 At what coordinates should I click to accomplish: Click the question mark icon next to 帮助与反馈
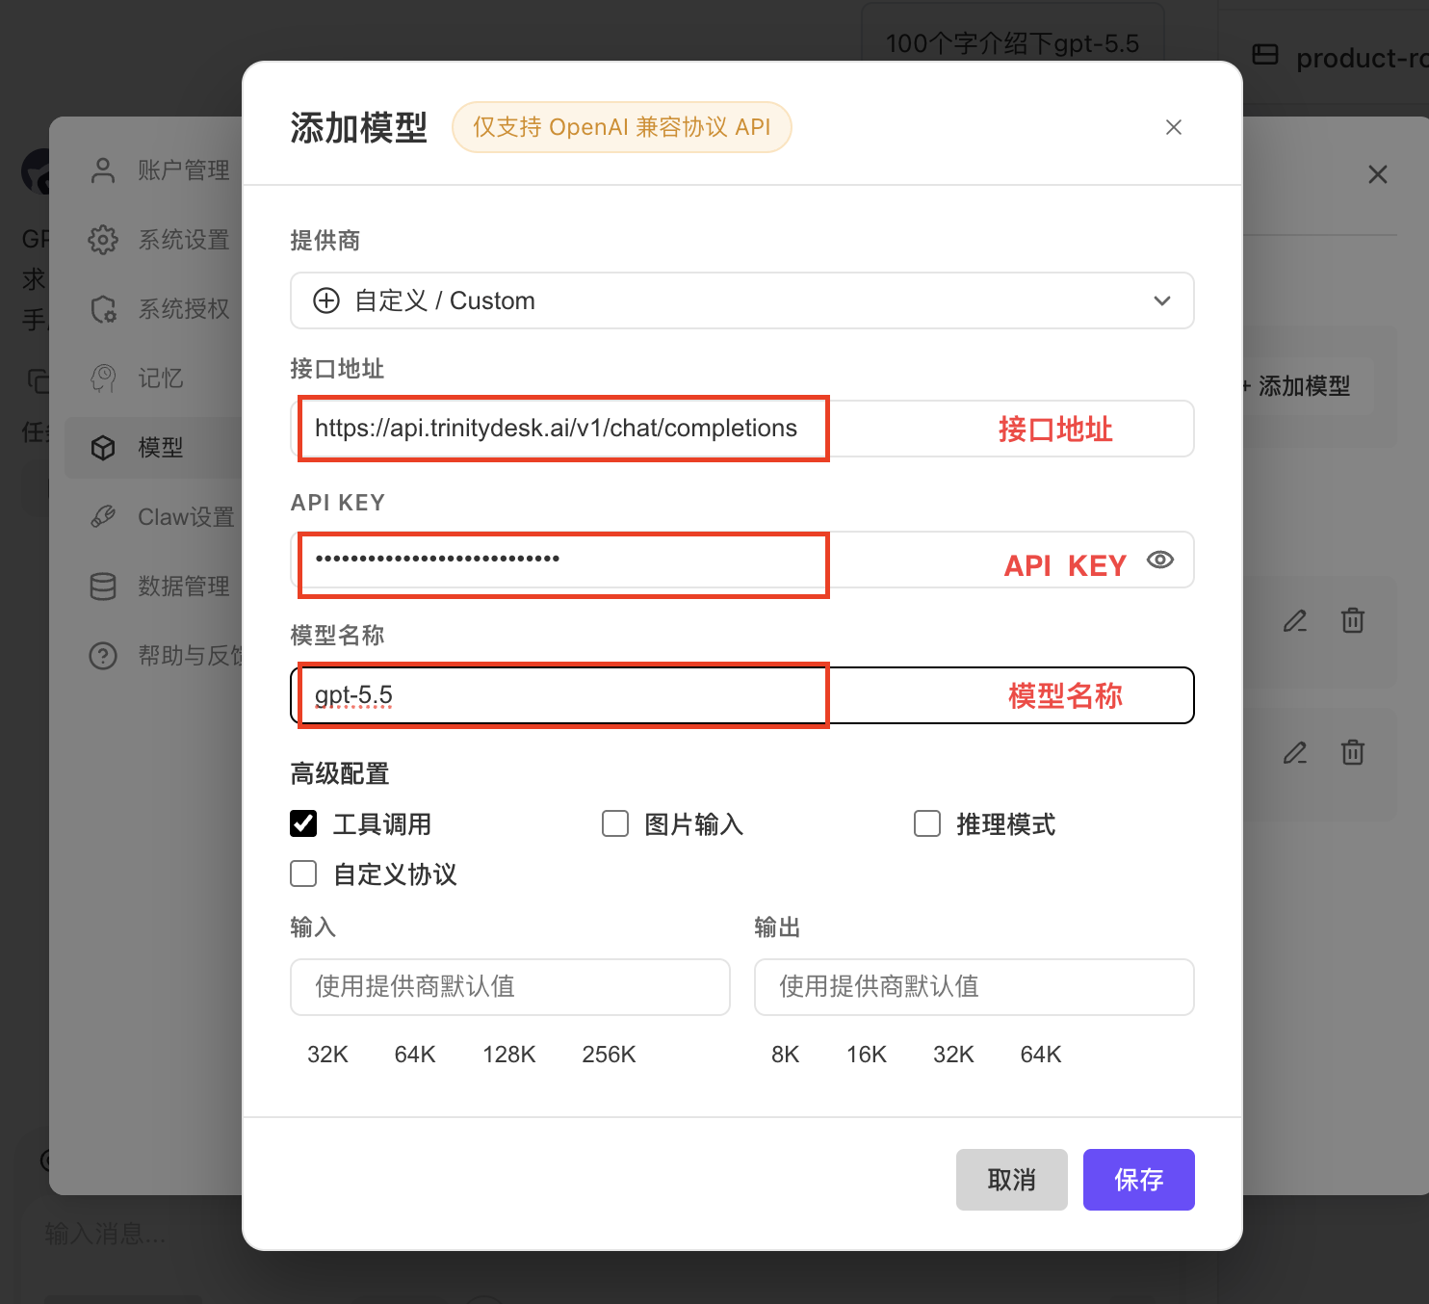coord(103,656)
